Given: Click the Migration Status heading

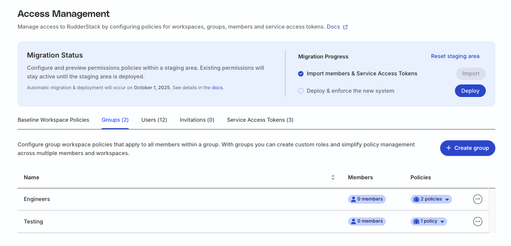Looking at the screenshot, I should coord(55,55).
